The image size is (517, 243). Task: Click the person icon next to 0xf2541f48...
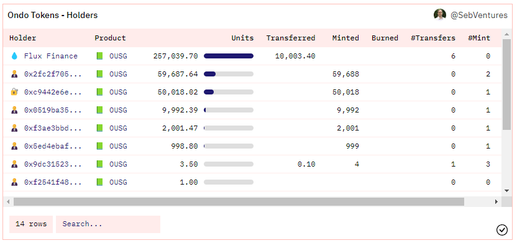coord(14,182)
